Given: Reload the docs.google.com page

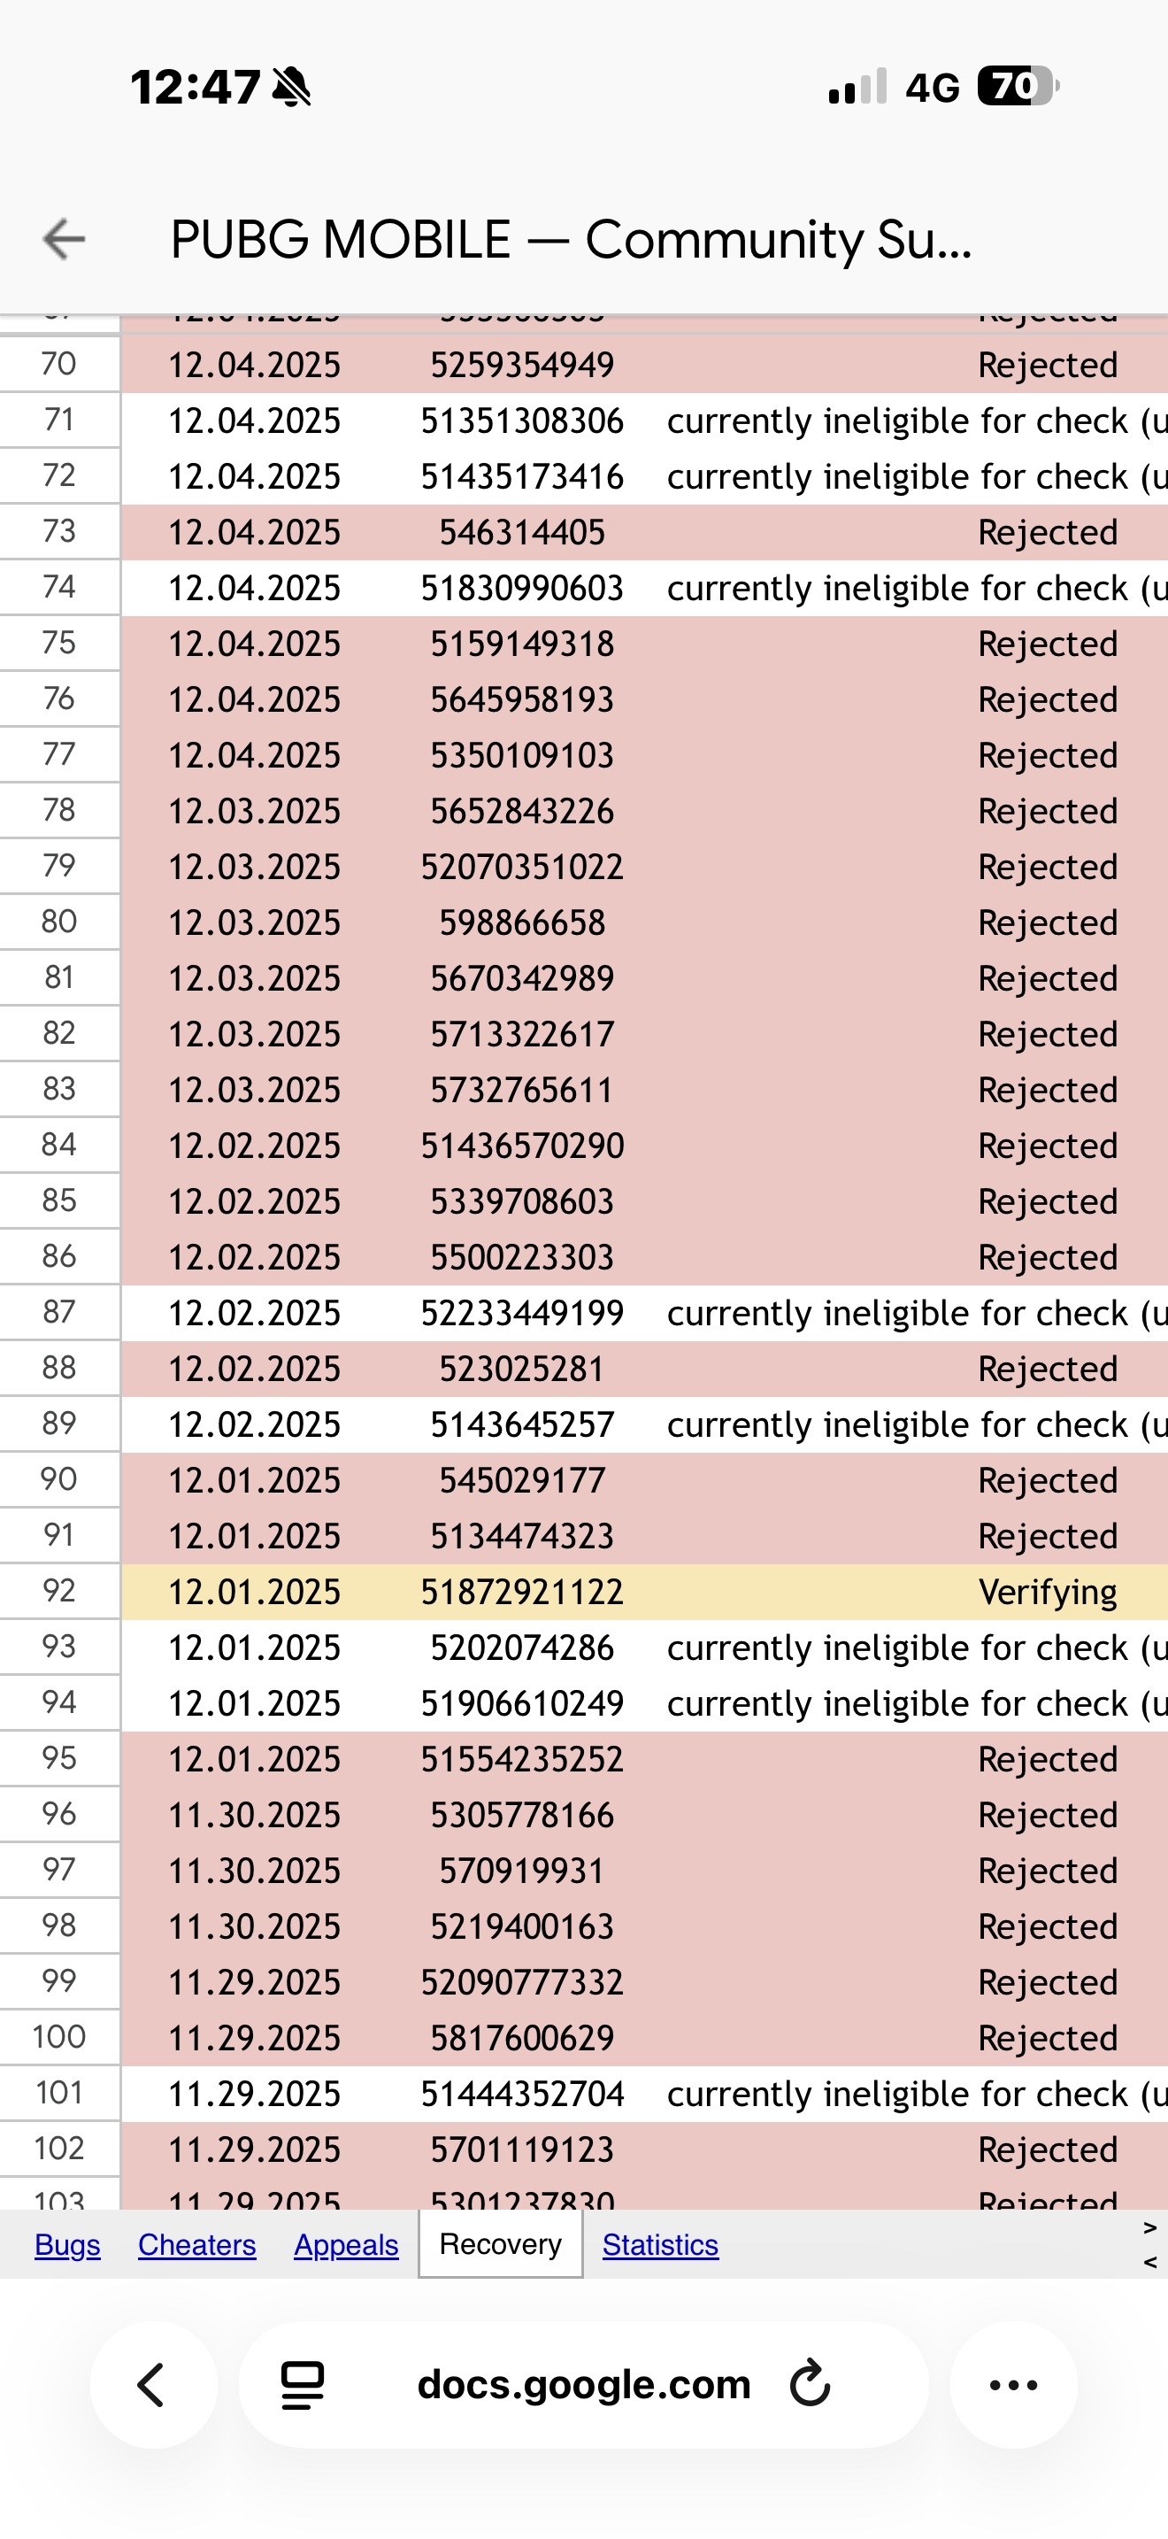Looking at the screenshot, I should click(810, 2384).
